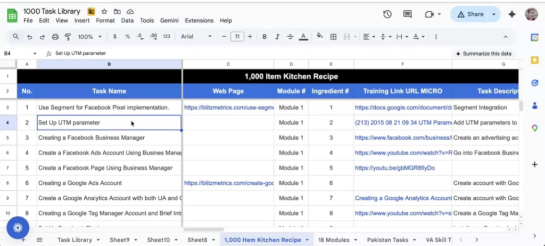The image size is (545, 246).
Task: Increase decimal places
Action: click(153, 37)
